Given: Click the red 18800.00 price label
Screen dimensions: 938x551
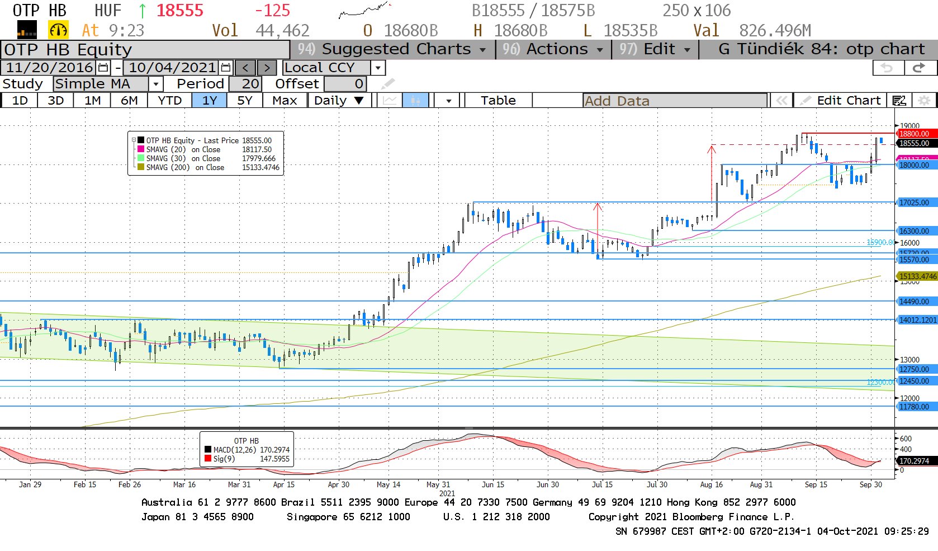Looking at the screenshot, I should pos(916,134).
